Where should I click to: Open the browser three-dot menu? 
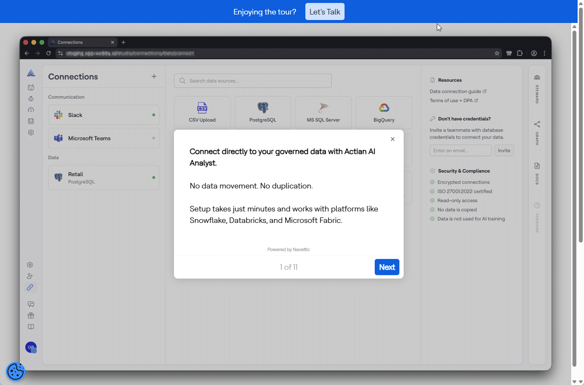(x=544, y=53)
